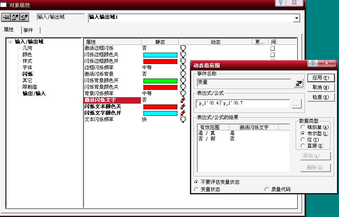Select 其它 in the property tree
Image resolution: width=339 pixels, height=217 pixels.
[x=27, y=81]
